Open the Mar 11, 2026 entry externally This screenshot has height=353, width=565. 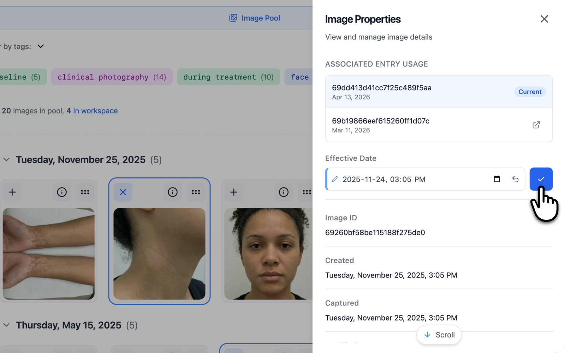click(x=536, y=125)
